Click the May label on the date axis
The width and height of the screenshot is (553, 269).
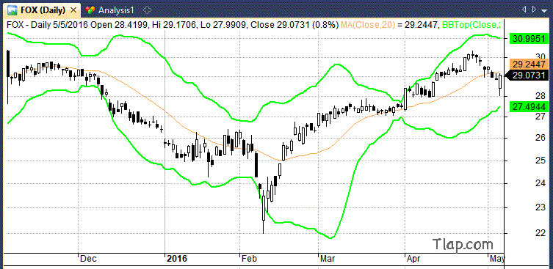click(x=497, y=259)
